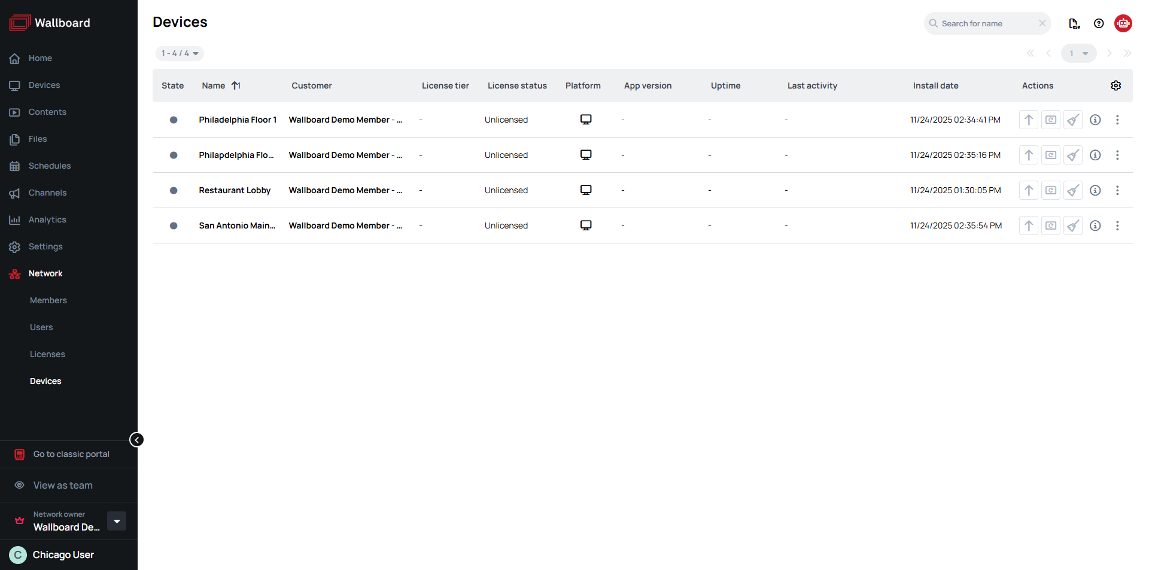1149x570 pixels.
Task: Show info for Philapdelphia Flo... device
Action: (x=1095, y=155)
